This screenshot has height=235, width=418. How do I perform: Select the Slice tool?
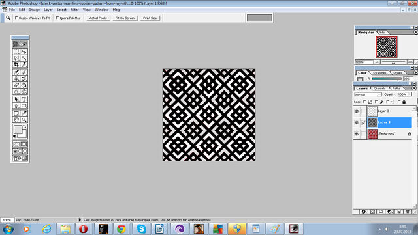tap(24, 64)
